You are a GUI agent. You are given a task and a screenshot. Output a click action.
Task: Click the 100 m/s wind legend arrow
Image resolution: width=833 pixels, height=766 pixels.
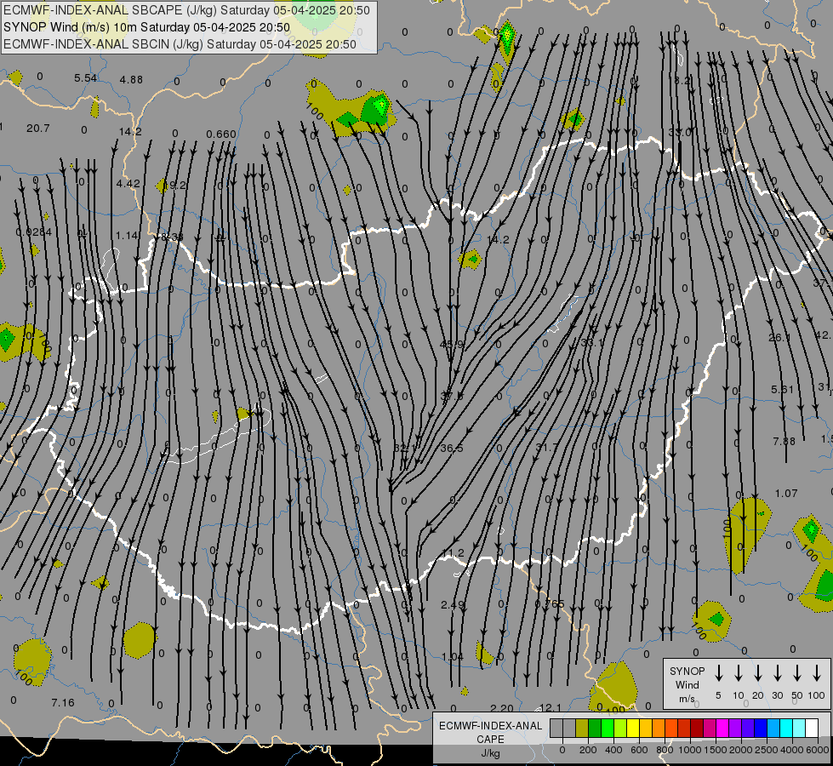pyautogui.click(x=817, y=672)
